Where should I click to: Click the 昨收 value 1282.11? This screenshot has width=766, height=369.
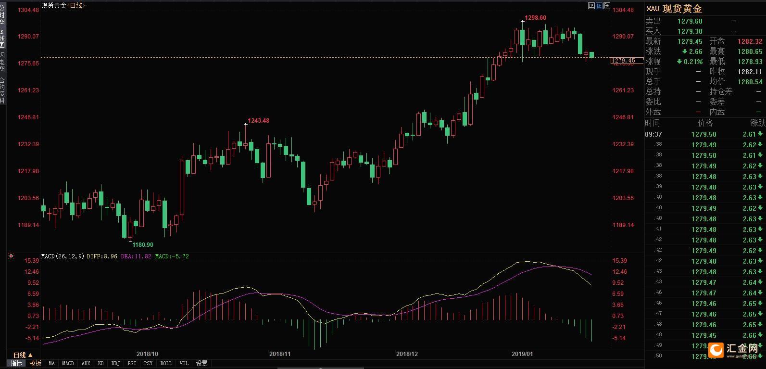(x=750, y=72)
